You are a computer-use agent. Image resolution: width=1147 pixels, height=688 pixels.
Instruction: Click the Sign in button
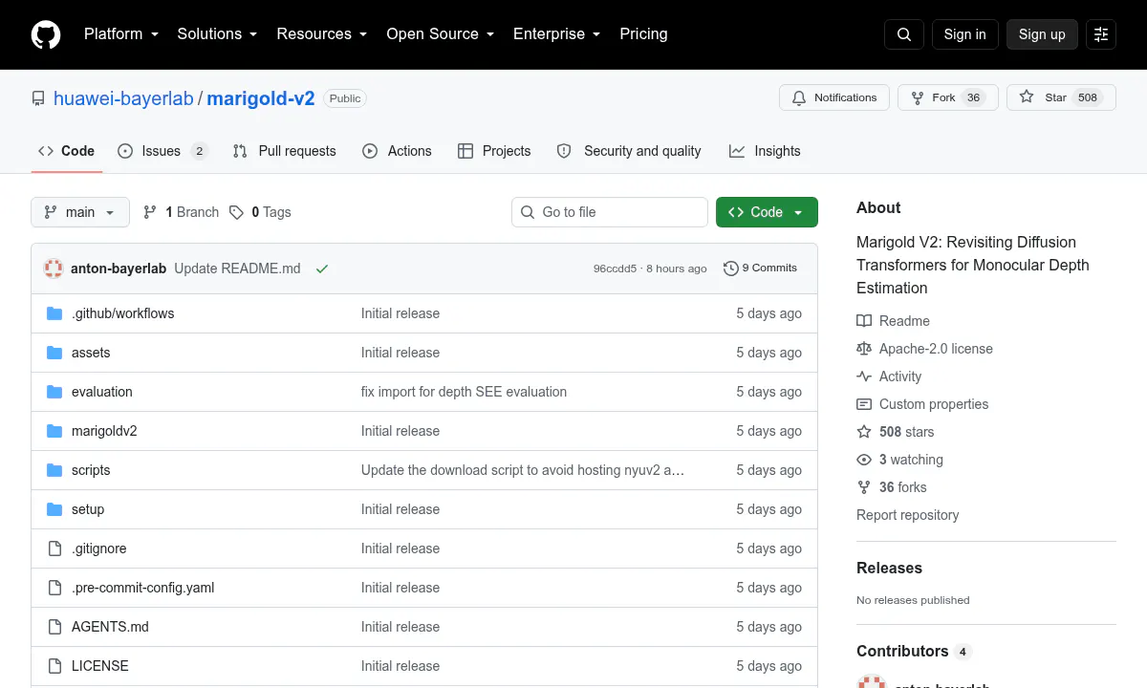[964, 34]
